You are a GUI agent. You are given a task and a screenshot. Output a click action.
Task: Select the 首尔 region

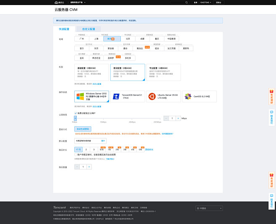(82, 48)
